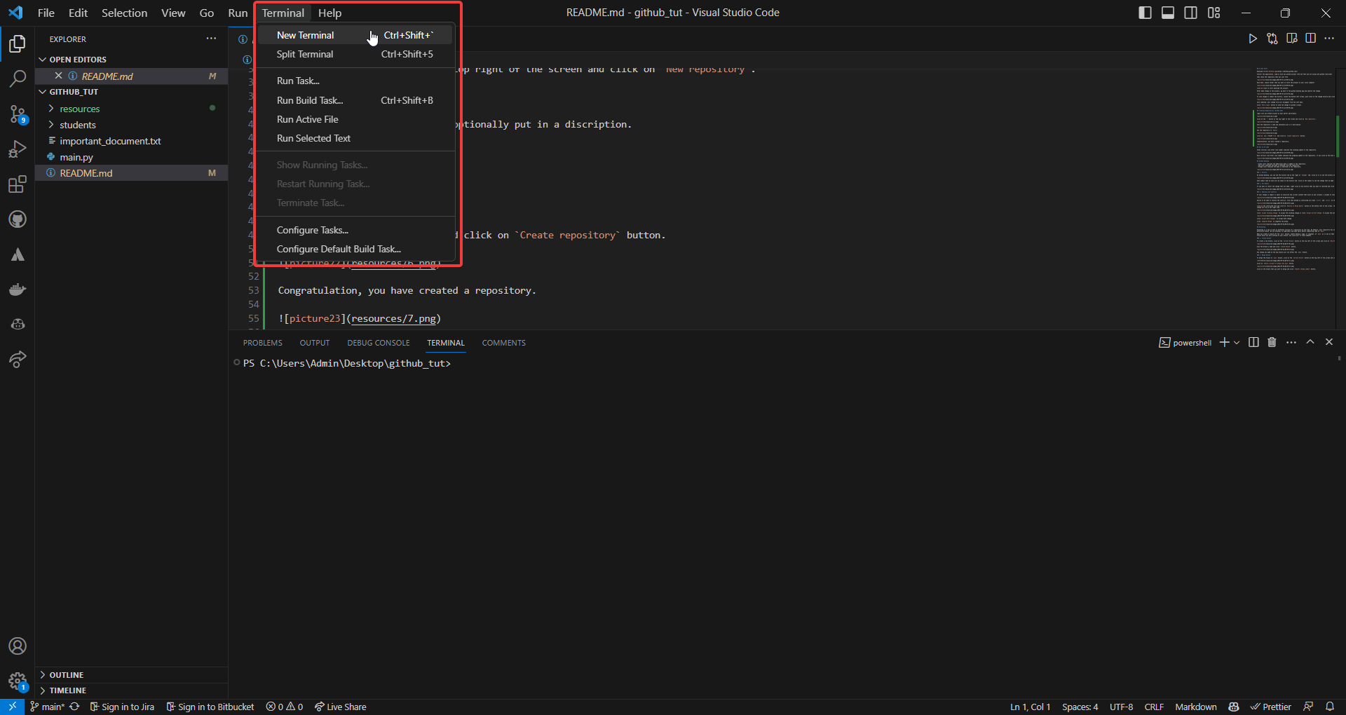This screenshot has width=1346, height=715.
Task: Close README.md in Open Editors
Action: [58, 76]
